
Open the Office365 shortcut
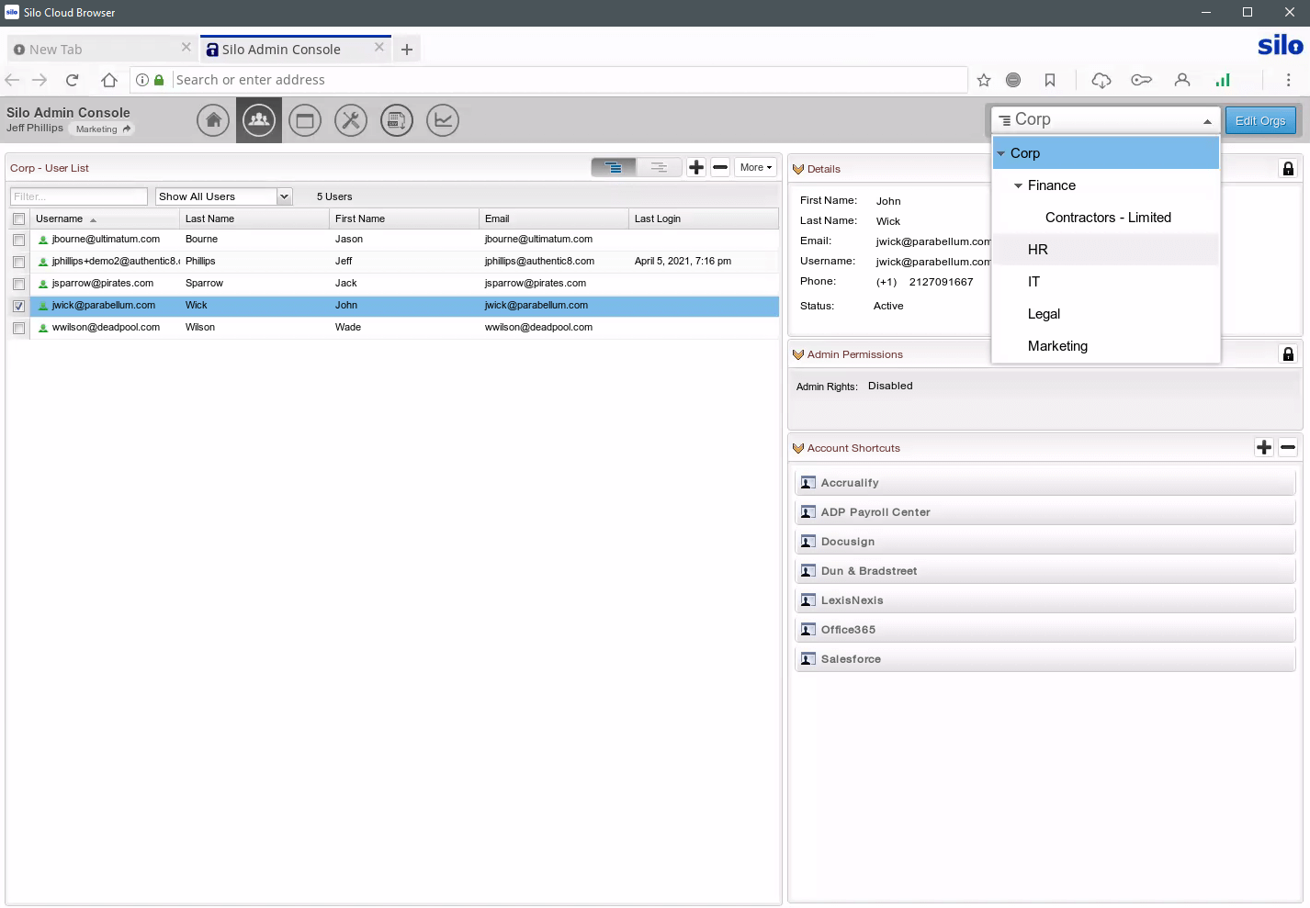coord(1045,630)
